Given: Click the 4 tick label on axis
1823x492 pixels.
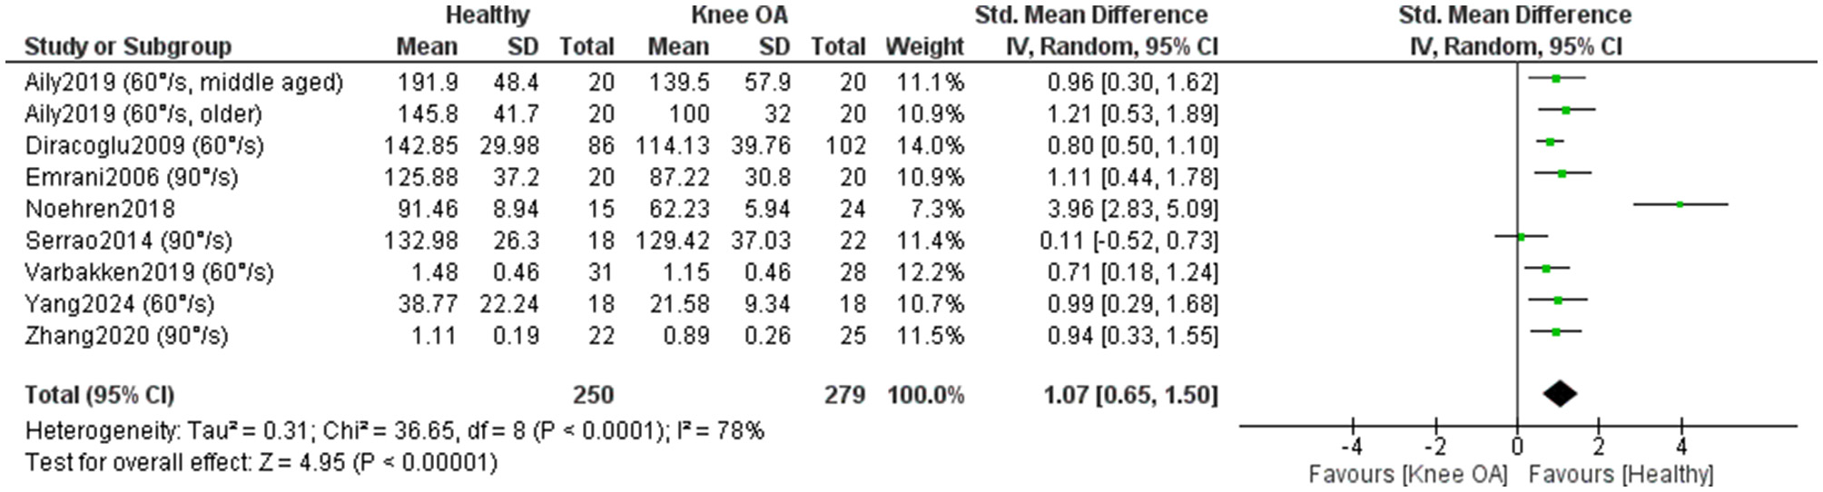Looking at the screenshot, I should tap(1681, 447).
